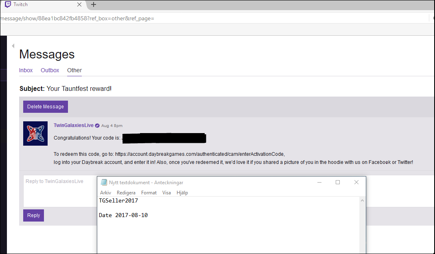This screenshot has height=254, width=435.
Task: Click the browser address bar URL
Action: pyautogui.click(x=77, y=19)
